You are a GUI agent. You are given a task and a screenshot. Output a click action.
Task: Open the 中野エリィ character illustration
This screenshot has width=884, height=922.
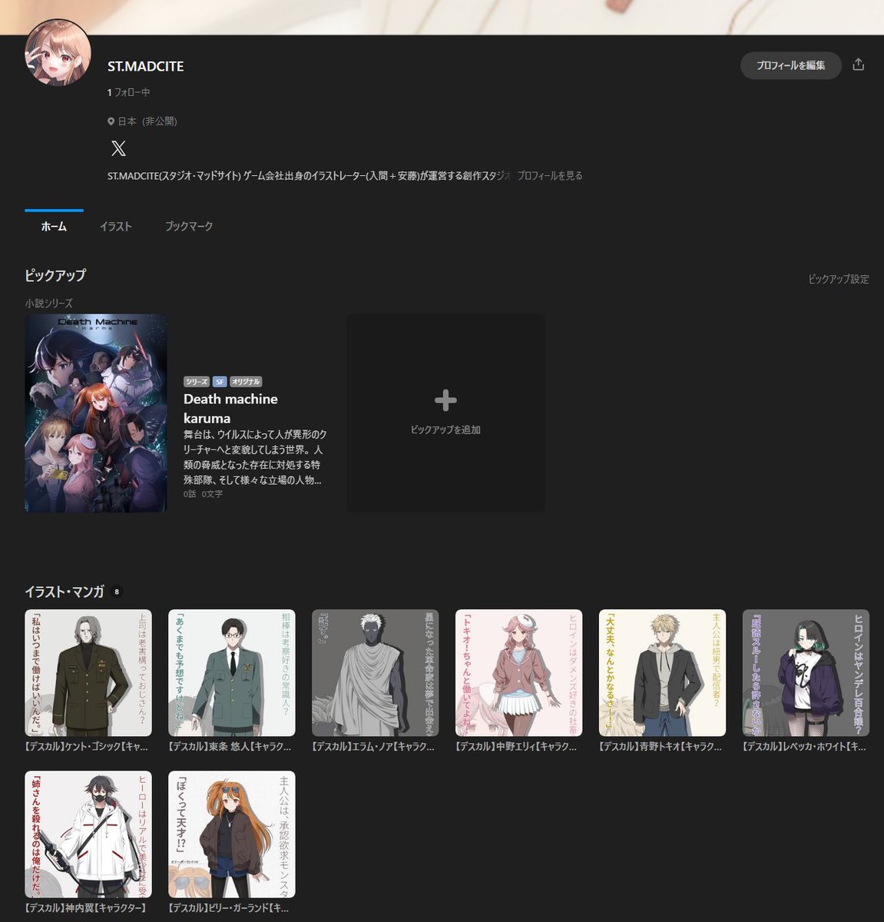click(x=518, y=672)
